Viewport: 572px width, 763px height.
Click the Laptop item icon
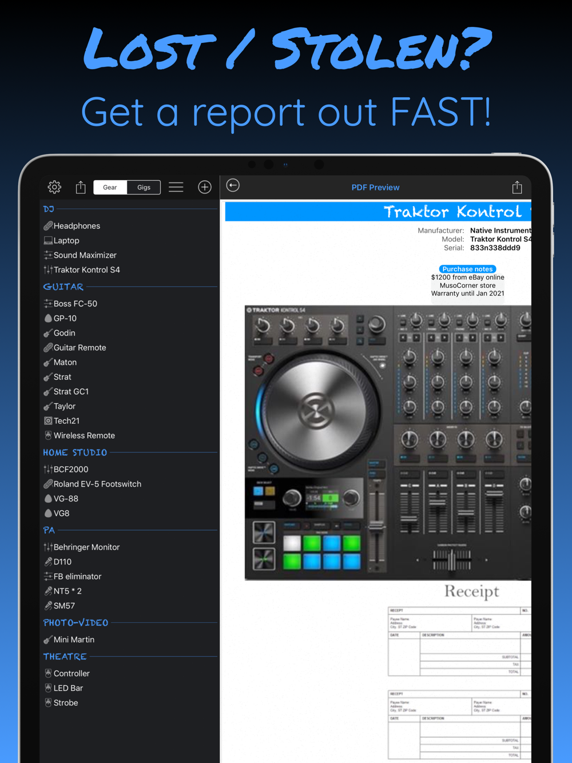(x=48, y=241)
